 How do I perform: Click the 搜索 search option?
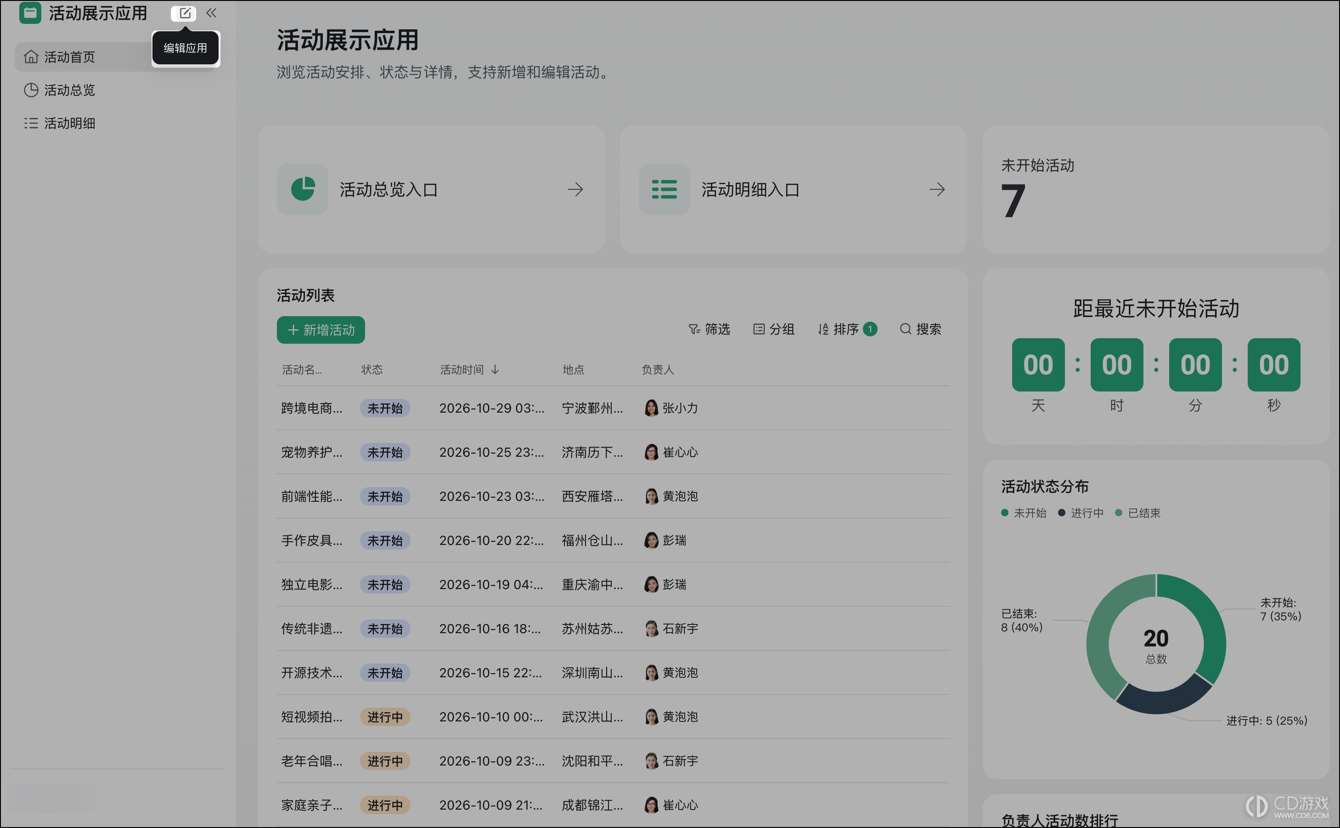point(920,329)
